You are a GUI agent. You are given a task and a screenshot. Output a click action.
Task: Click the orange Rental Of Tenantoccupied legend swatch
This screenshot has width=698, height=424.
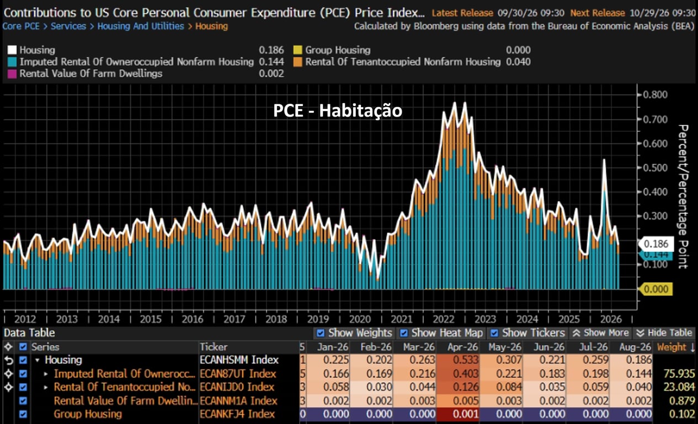298,62
